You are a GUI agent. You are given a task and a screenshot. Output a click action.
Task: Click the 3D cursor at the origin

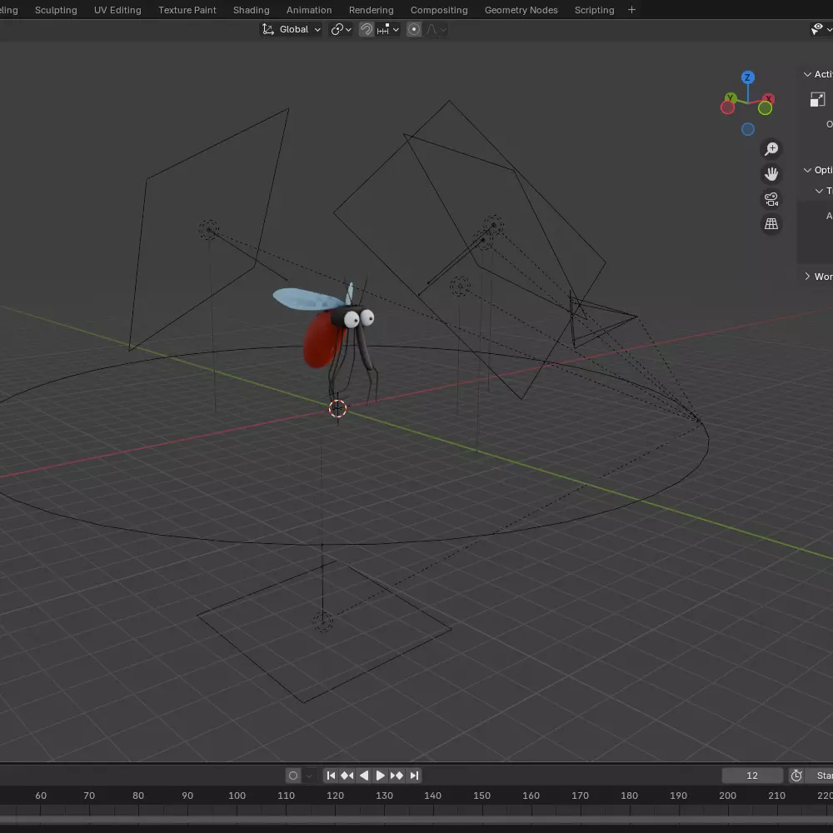(338, 408)
